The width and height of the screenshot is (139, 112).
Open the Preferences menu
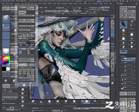point(65,4)
